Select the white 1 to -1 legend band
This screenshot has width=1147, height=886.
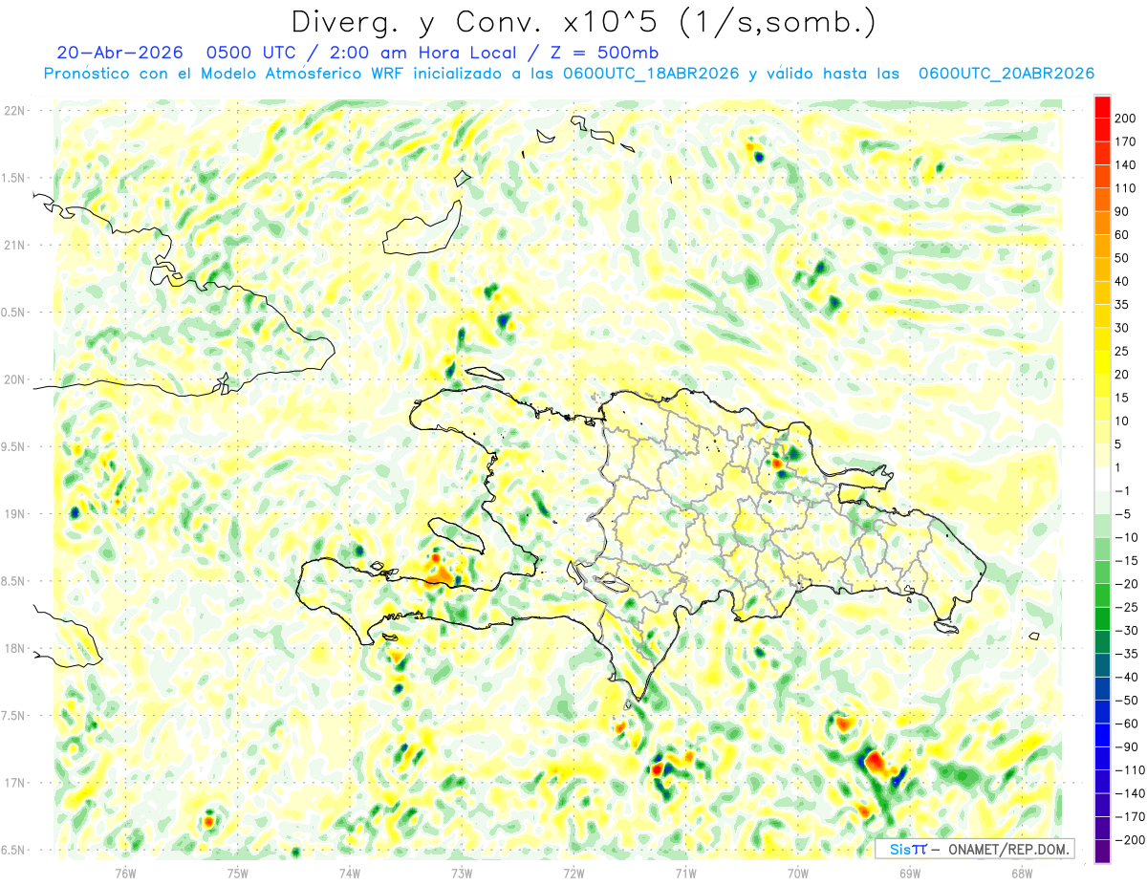tap(1102, 480)
